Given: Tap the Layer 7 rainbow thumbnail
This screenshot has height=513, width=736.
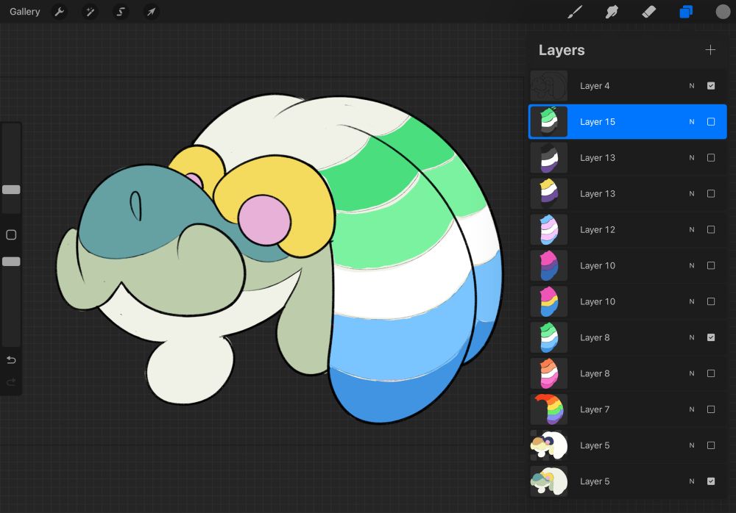Looking at the screenshot, I should pos(549,409).
